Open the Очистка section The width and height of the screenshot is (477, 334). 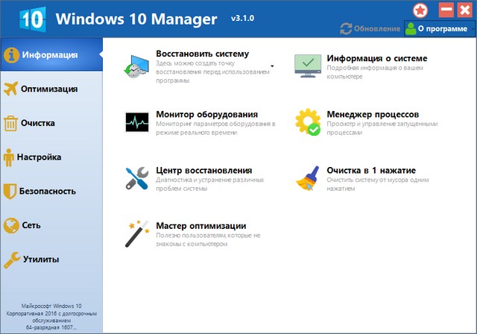[x=51, y=123]
